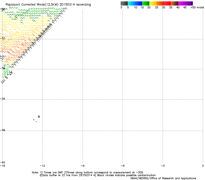
Task: Click the '>50 knots' legend label
Action: pyautogui.click(x=197, y=7)
